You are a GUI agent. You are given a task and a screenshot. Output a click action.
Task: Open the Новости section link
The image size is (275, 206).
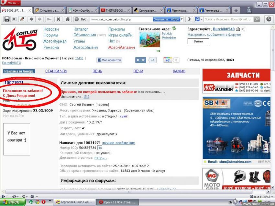tap(51, 29)
